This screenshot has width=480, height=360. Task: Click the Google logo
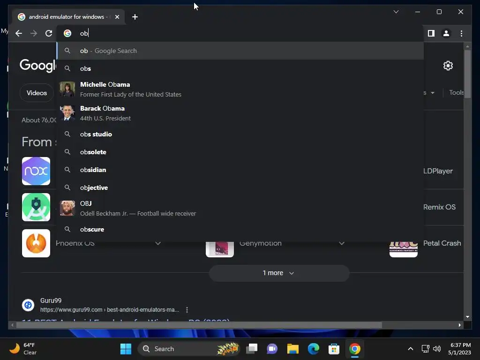[x=38, y=66]
